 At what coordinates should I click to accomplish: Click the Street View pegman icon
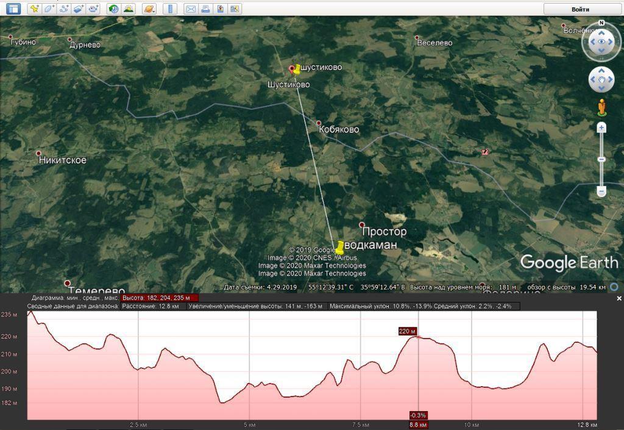(x=601, y=107)
